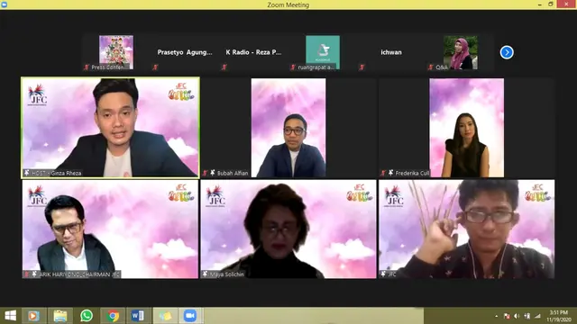Select the Prasetyo Agung participant tile

185,52
